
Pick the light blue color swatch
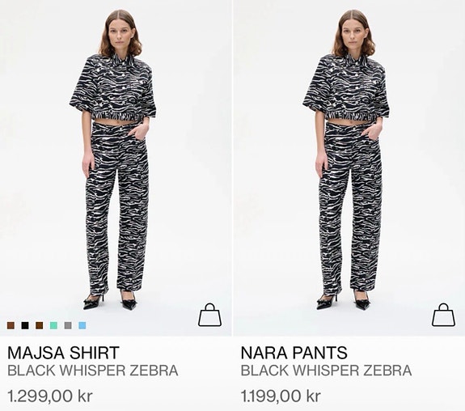tap(82, 325)
